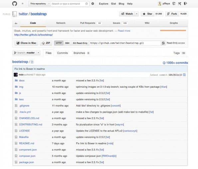
Task: Click the star count 51,505
Action: coord(159,14)
